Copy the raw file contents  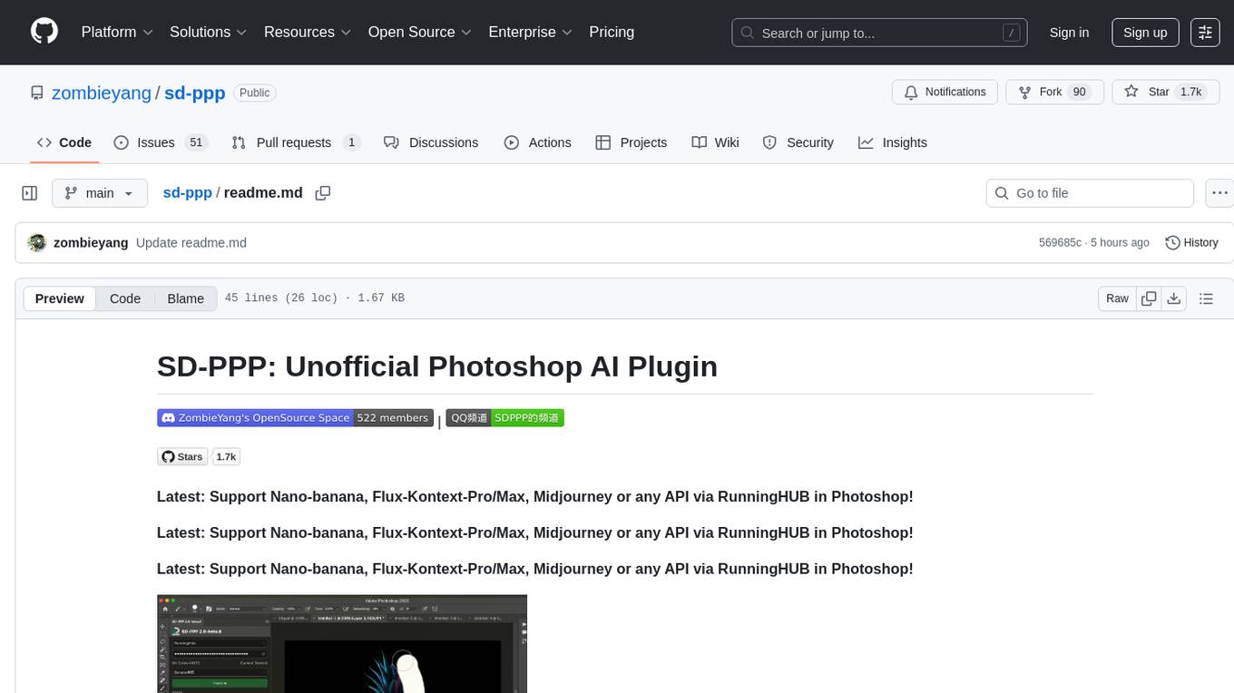(x=1149, y=298)
